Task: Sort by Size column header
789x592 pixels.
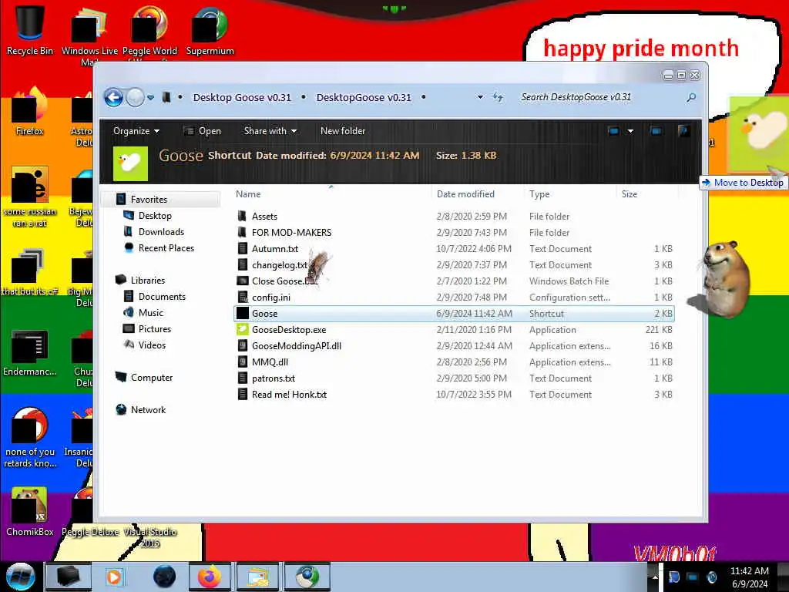Action: tap(629, 193)
